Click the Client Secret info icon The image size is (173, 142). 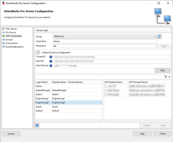pos(51,66)
